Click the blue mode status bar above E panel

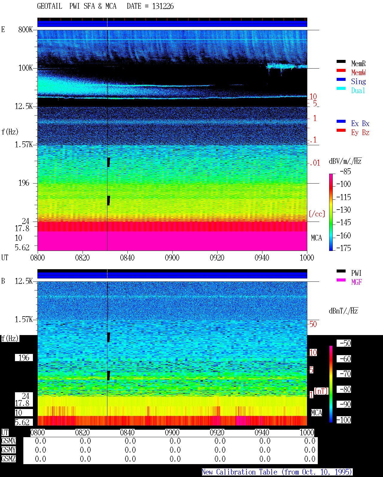172,24
